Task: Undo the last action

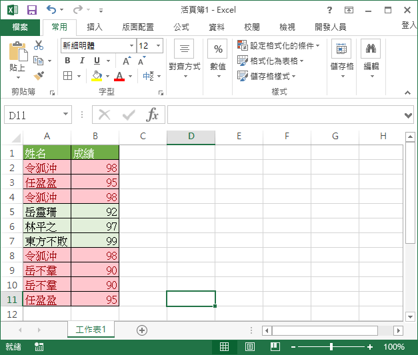Action: tap(51, 10)
